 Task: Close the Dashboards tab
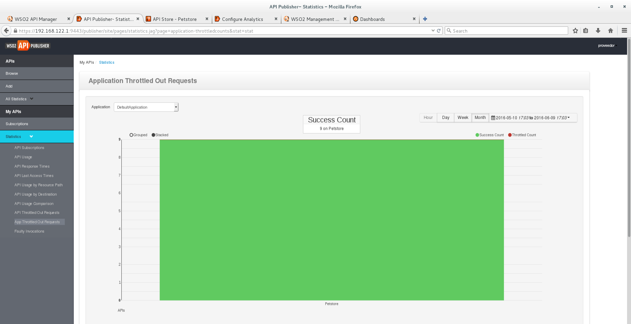(414, 19)
